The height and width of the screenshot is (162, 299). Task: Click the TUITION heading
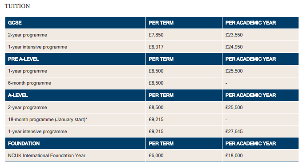[17, 6]
